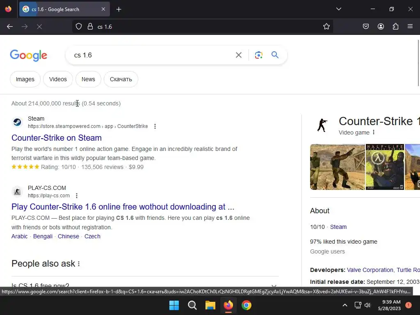Open the Bengali language link
Screen dimensions: 420x315
pyautogui.click(x=43, y=236)
